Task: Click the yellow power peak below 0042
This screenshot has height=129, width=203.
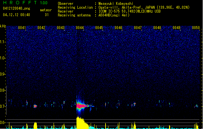Action: tap(35, 125)
